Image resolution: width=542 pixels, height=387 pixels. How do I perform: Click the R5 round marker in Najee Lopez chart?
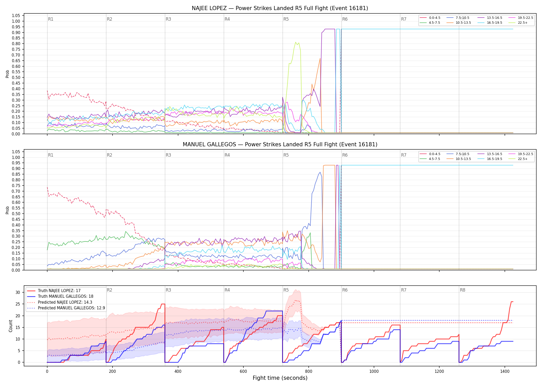coord(286,19)
